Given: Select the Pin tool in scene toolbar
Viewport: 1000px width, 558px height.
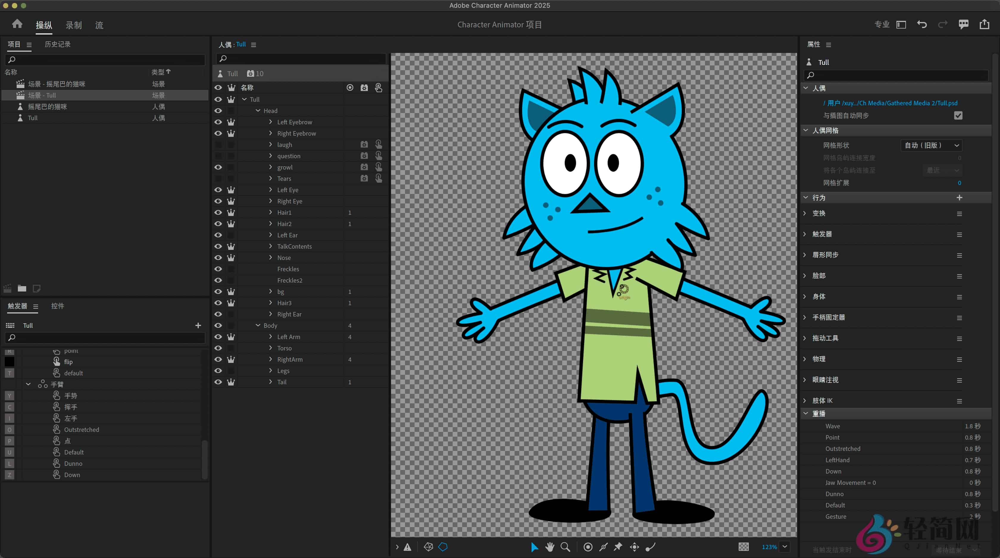Looking at the screenshot, I should pyautogui.click(x=618, y=547).
